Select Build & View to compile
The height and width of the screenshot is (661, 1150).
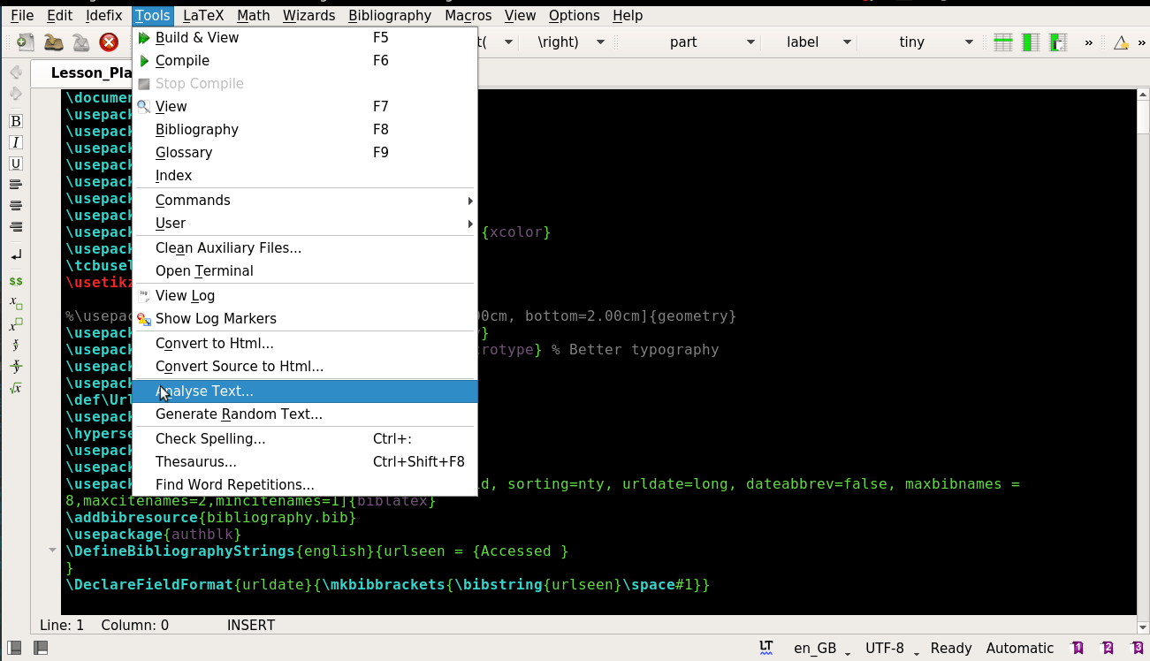[199, 37]
